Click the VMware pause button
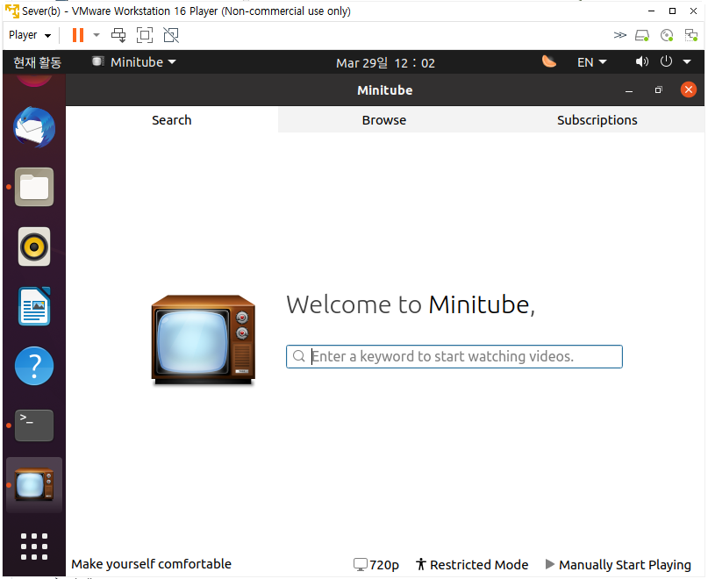Image resolution: width=708 pixels, height=579 pixels. coord(78,35)
